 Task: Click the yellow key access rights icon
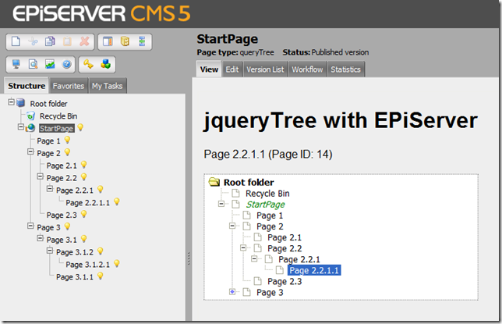click(x=90, y=65)
